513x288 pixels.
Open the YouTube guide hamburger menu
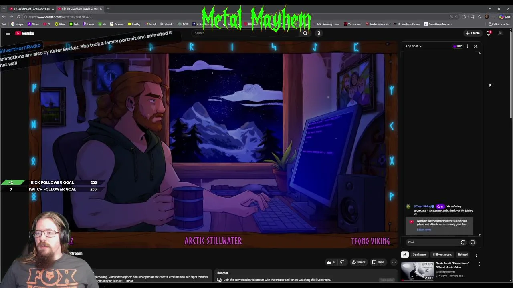8,33
